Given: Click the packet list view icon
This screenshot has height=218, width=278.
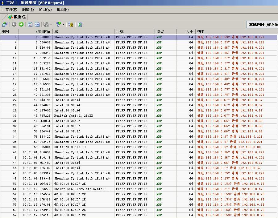Looking at the screenshot, I should 30,24.
